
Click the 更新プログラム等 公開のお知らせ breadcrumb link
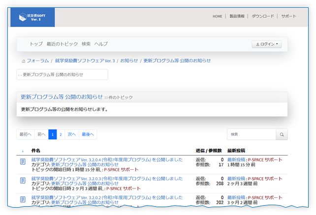pyautogui.click(x=177, y=61)
